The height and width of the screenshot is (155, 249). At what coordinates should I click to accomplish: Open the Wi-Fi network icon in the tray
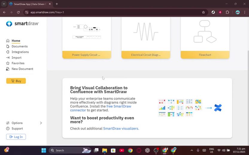219,150
